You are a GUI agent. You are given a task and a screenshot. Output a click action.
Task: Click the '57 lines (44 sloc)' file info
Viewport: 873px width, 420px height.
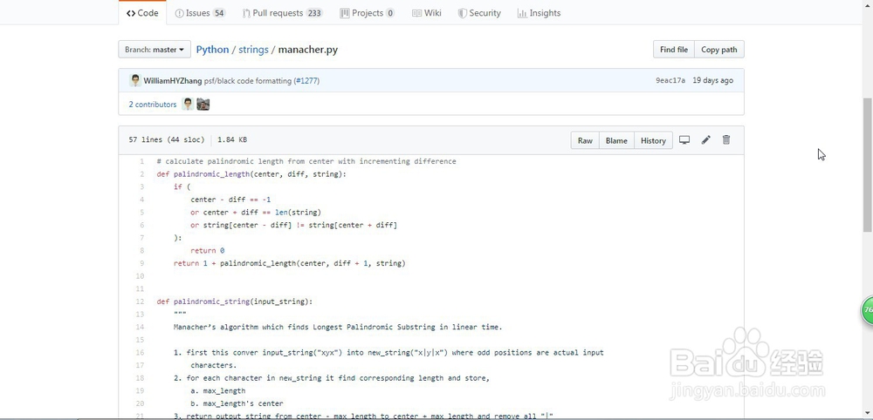click(167, 140)
